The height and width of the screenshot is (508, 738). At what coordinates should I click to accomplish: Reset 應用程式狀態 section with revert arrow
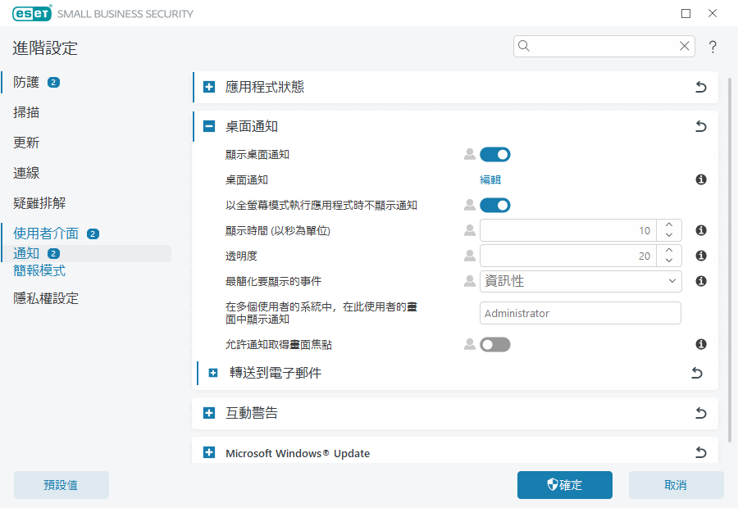[700, 87]
